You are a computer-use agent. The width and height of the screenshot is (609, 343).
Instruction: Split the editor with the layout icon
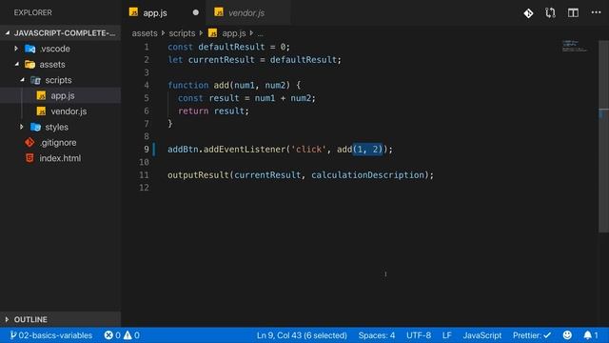tap(573, 12)
